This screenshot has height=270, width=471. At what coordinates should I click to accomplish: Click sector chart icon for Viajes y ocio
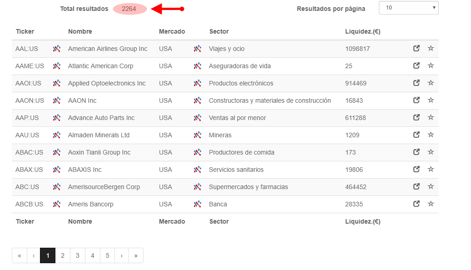click(x=198, y=48)
